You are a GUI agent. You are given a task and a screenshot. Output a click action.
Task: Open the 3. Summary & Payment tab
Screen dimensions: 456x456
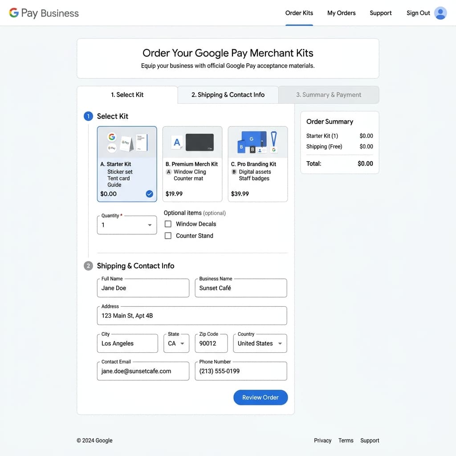(x=329, y=95)
